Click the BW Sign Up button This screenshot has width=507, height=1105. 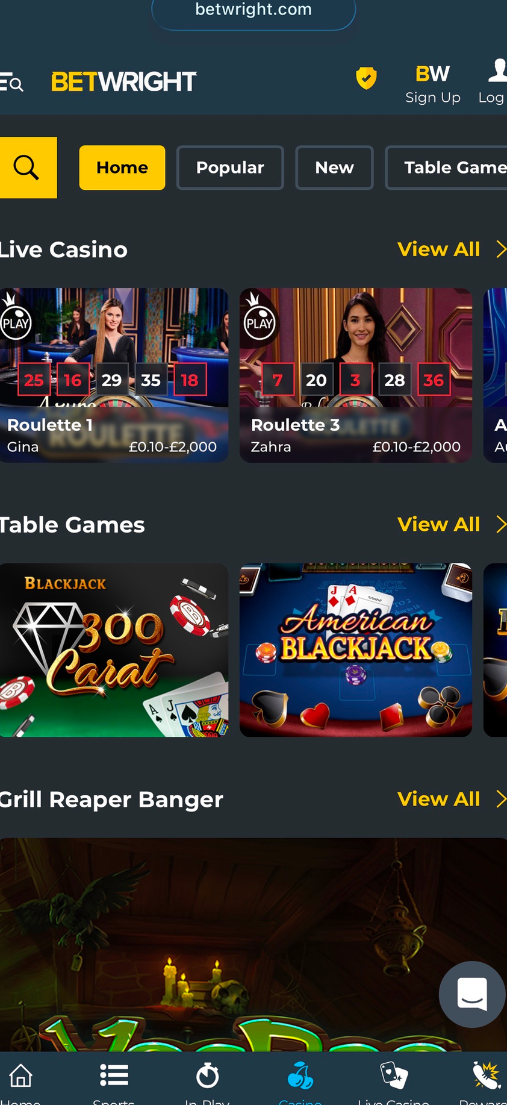tap(433, 83)
